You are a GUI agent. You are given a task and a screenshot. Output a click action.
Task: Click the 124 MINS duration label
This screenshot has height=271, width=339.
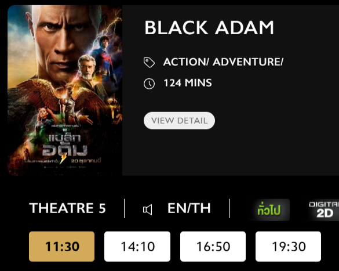click(x=188, y=83)
